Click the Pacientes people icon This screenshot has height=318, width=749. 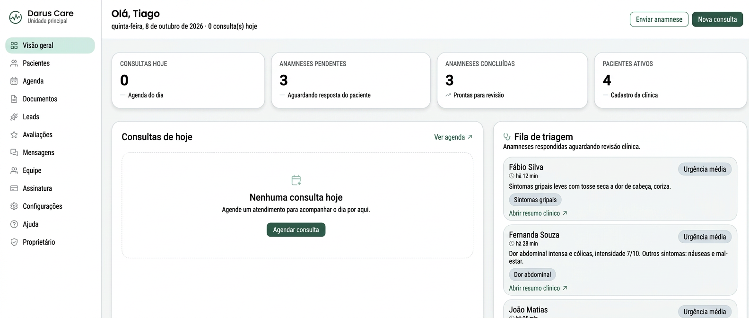point(14,63)
